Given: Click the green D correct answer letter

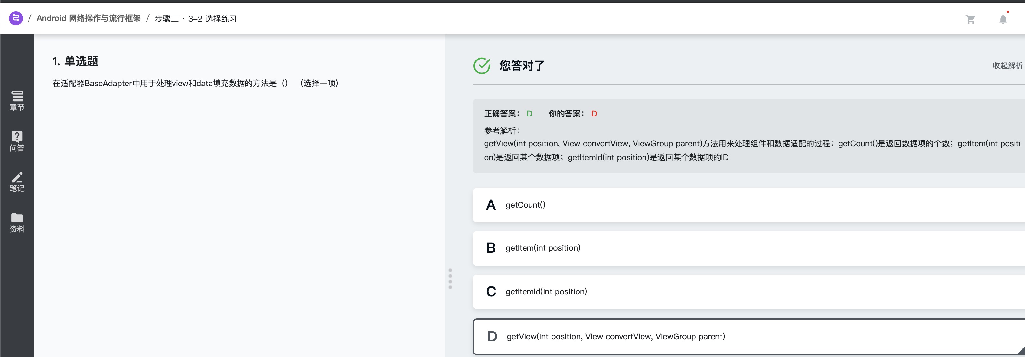Looking at the screenshot, I should (x=529, y=114).
